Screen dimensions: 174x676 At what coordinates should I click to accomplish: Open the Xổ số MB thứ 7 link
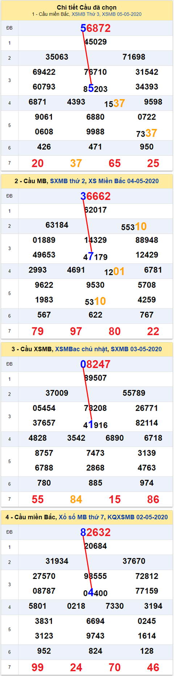pos(82,517)
